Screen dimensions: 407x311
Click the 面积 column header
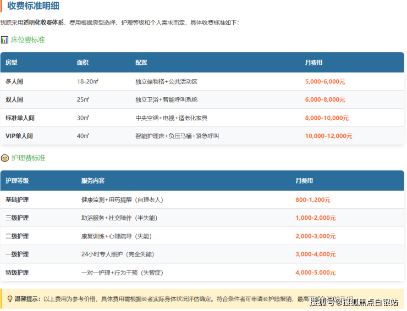[82, 63]
